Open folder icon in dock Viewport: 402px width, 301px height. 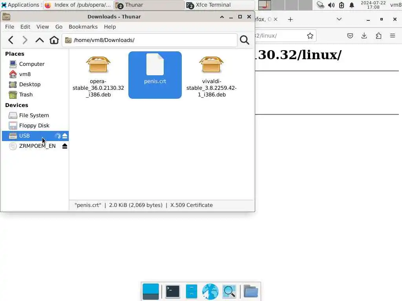click(x=250, y=291)
